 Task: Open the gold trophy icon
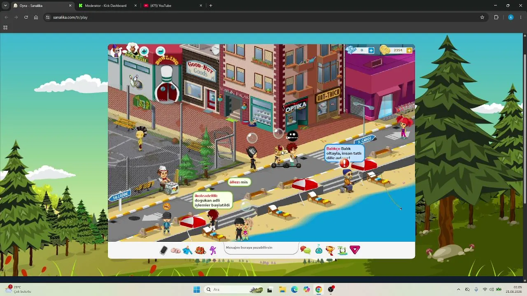(x=330, y=250)
